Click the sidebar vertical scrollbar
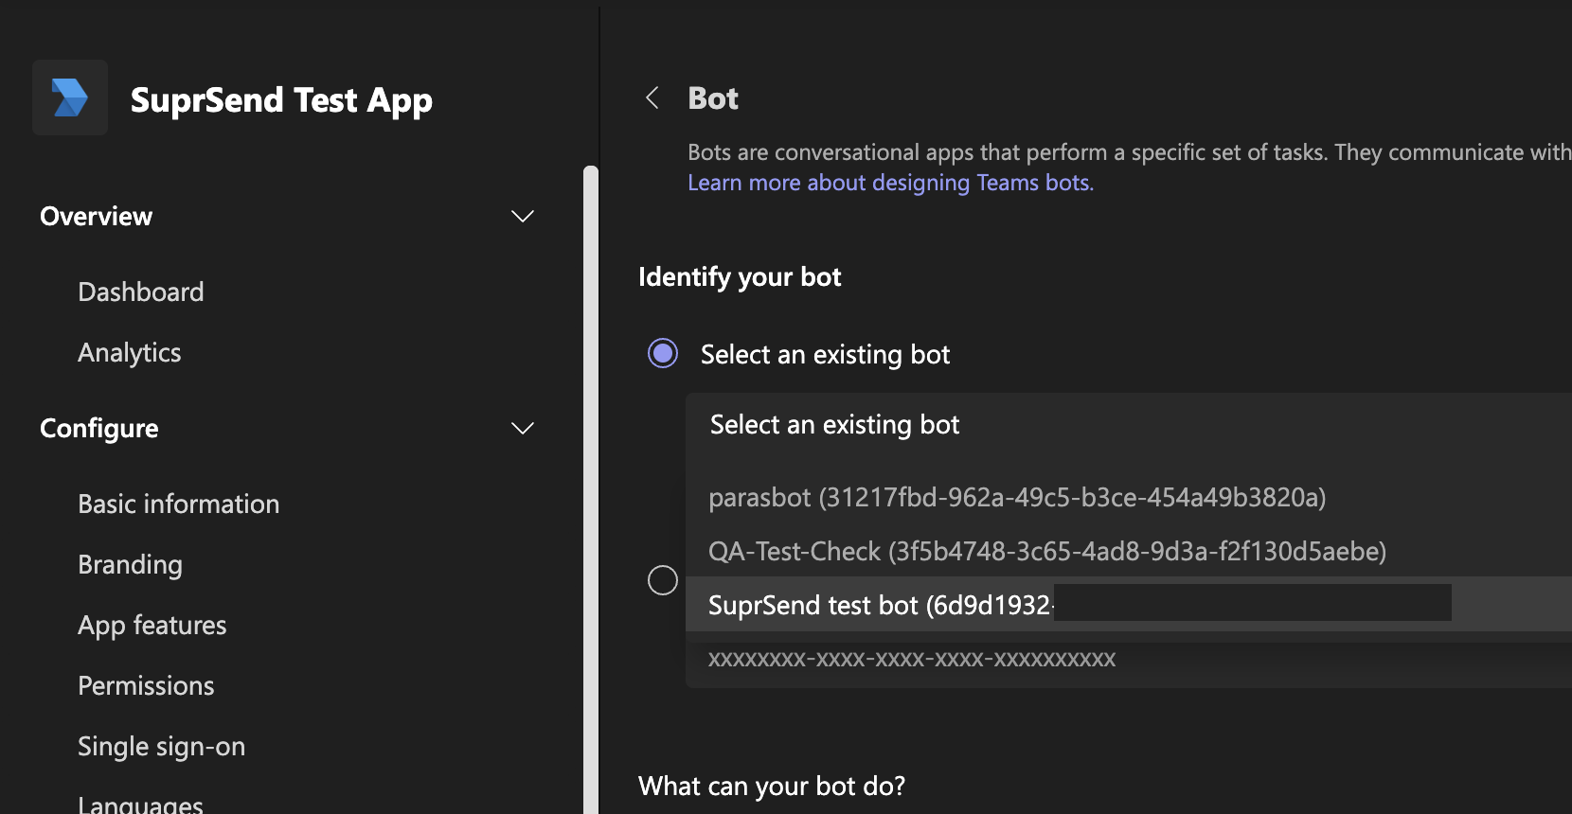This screenshot has width=1572, height=814. [591, 489]
